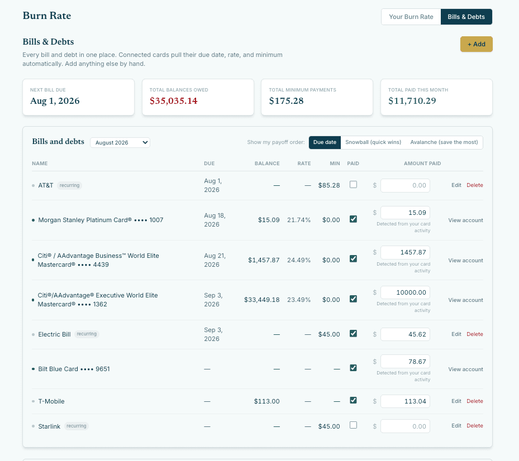Select Due date payoff order
This screenshot has width=519, height=461.
[x=325, y=142]
